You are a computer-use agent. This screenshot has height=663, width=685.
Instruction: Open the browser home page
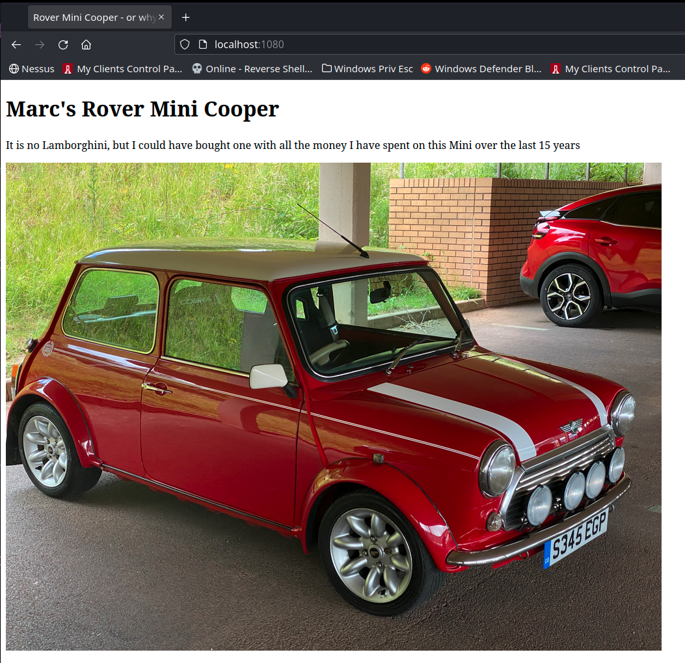click(86, 44)
